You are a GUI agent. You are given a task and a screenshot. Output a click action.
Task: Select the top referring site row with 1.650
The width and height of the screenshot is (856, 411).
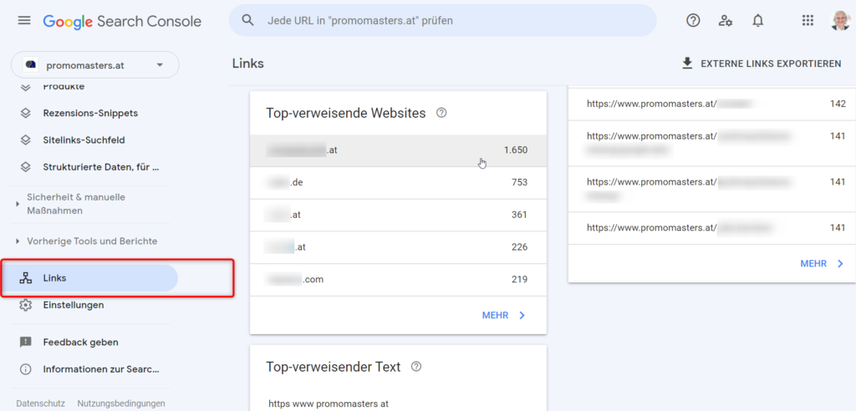pyautogui.click(x=398, y=150)
